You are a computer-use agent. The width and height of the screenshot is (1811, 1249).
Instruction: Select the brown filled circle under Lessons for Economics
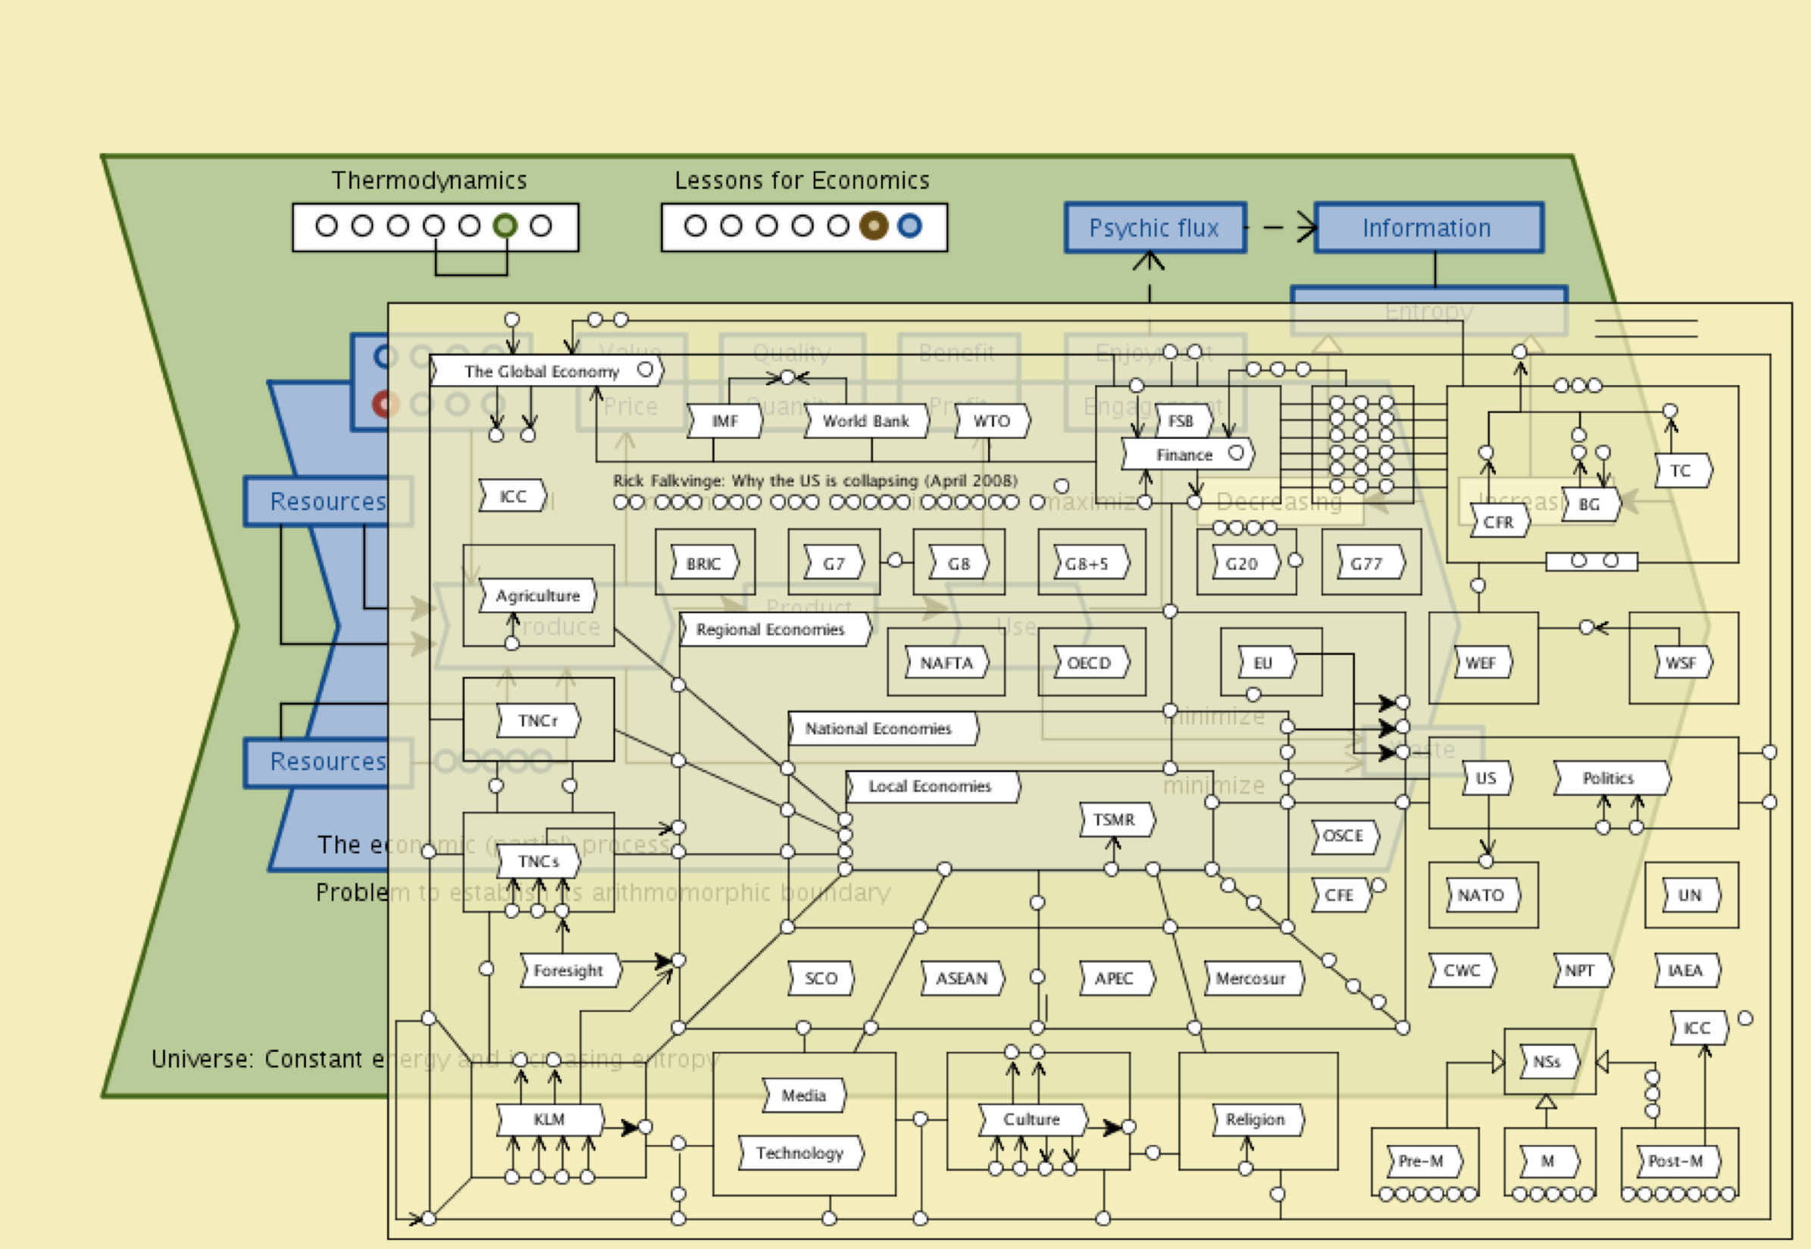pyautogui.click(x=873, y=226)
